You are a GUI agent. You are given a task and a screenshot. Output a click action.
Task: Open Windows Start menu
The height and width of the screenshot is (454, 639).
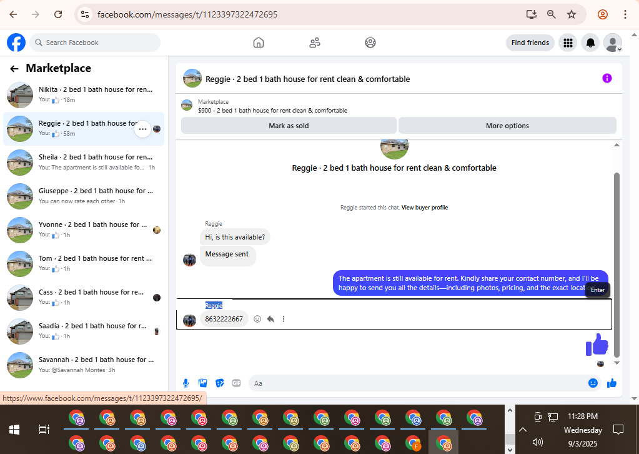pyautogui.click(x=14, y=429)
